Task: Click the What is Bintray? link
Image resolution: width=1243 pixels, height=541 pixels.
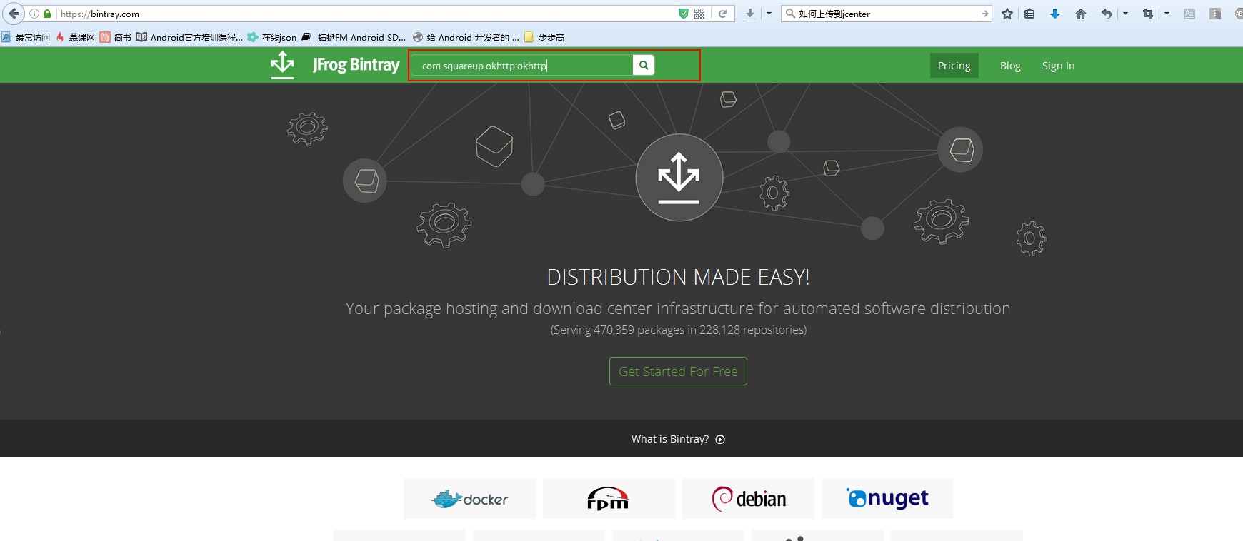Action: (670, 439)
